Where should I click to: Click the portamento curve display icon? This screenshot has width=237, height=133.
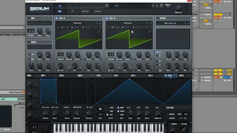(x=183, y=129)
